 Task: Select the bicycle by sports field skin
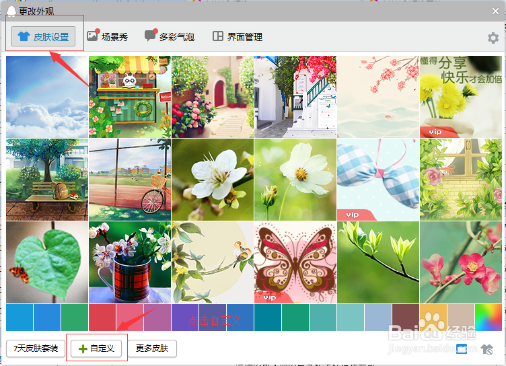(130, 180)
